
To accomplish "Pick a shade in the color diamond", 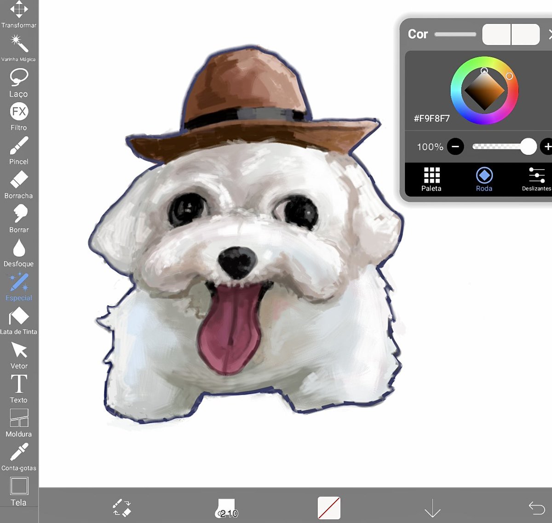I will click(x=484, y=91).
